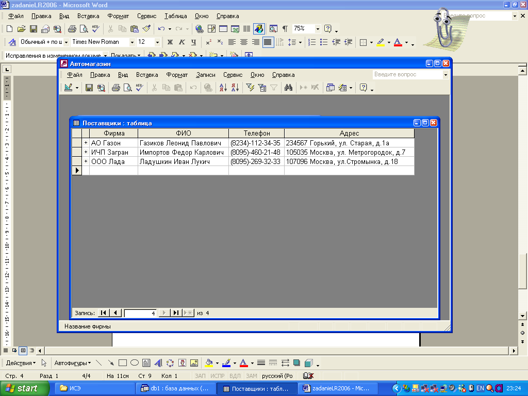Screen dimensions: 528x396
Task: Click binoculars Find icon in Access
Action: point(288,88)
